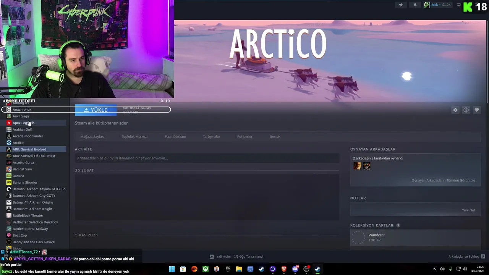Screen dimensions: 489x275
Task: Show game info with the info icon
Action: 466,110
